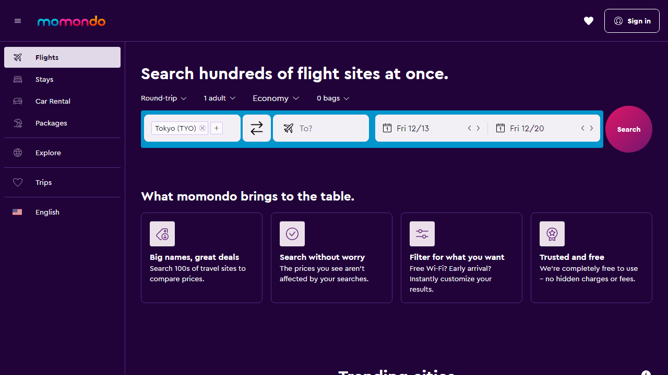Open the hamburger navigation menu
Screen dimensions: 668x375
coord(17,21)
